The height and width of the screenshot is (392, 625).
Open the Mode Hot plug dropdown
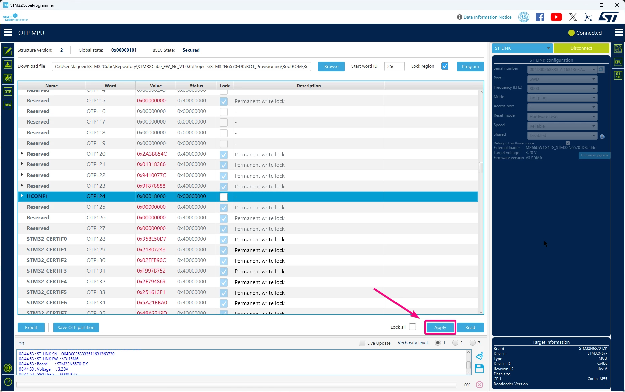pyautogui.click(x=562, y=98)
